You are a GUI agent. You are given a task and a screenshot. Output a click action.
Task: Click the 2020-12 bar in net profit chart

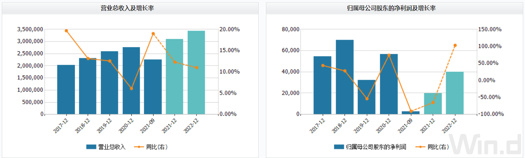pos(389,84)
